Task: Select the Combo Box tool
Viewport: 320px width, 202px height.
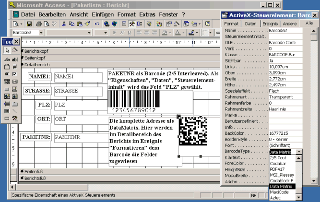Action: click(x=7, y=82)
